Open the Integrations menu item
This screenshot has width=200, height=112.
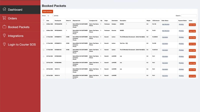[x=20, y=36]
